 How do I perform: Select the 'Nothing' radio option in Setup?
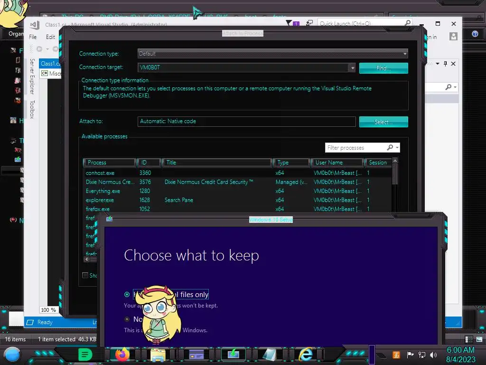click(x=127, y=319)
